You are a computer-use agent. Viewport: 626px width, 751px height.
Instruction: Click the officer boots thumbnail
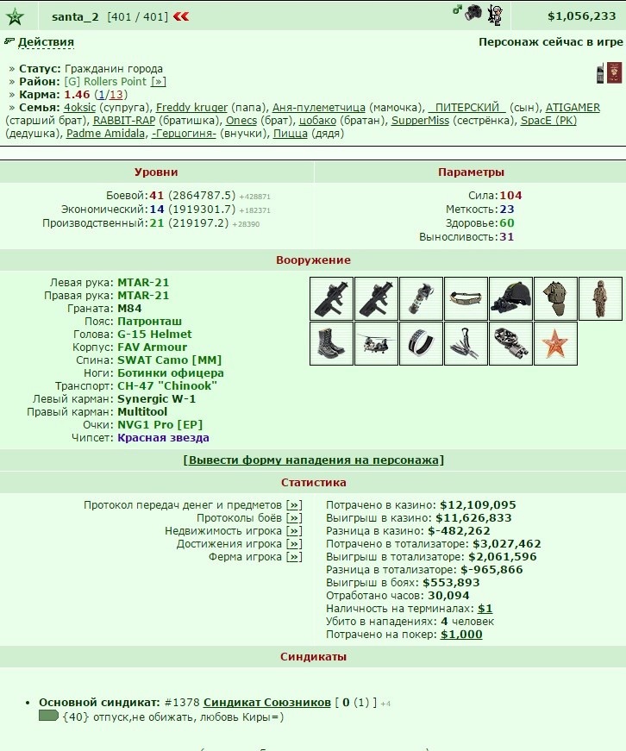(x=331, y=343)
